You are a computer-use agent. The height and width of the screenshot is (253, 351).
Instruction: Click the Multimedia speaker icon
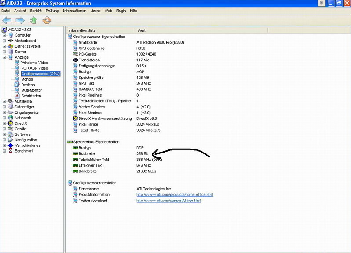coord(11,101)
